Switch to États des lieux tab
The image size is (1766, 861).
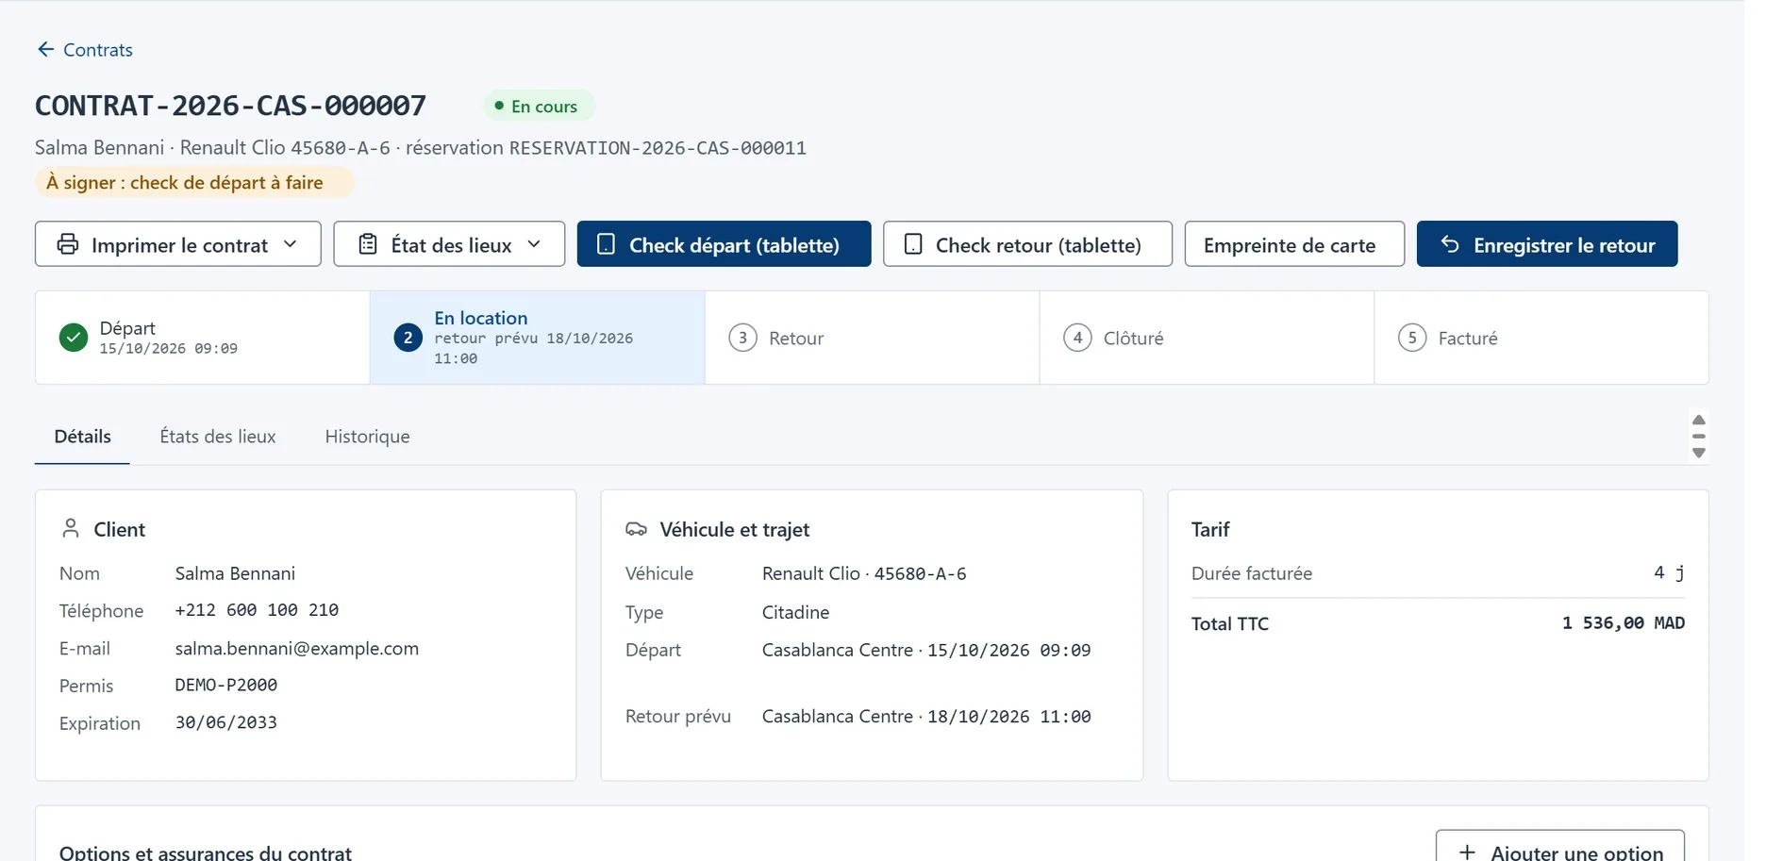tap(218, 437)
